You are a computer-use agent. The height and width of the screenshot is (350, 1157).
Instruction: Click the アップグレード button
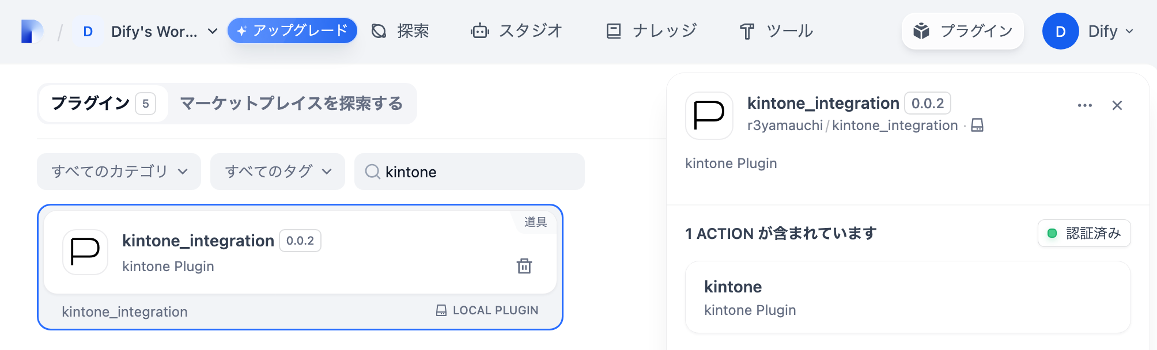click(292, 31)
